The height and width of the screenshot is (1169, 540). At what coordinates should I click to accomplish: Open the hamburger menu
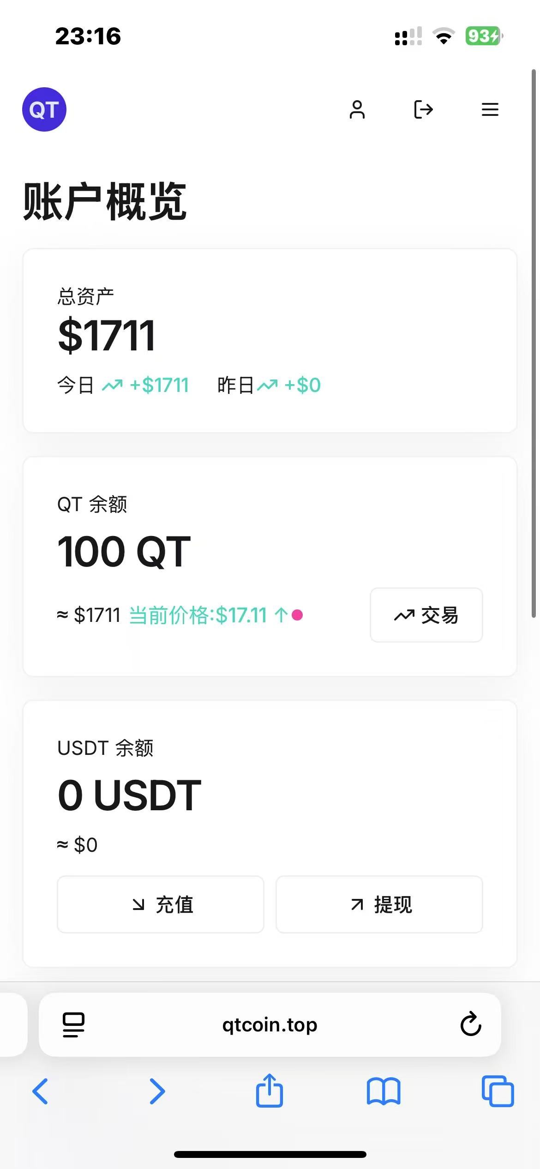point(490,109)
